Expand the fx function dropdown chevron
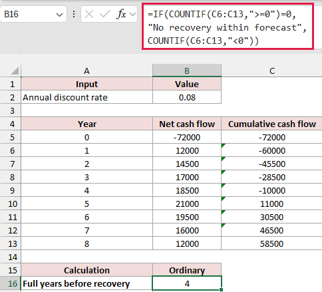Screen dimensions: 322x292 pos(132,15)
